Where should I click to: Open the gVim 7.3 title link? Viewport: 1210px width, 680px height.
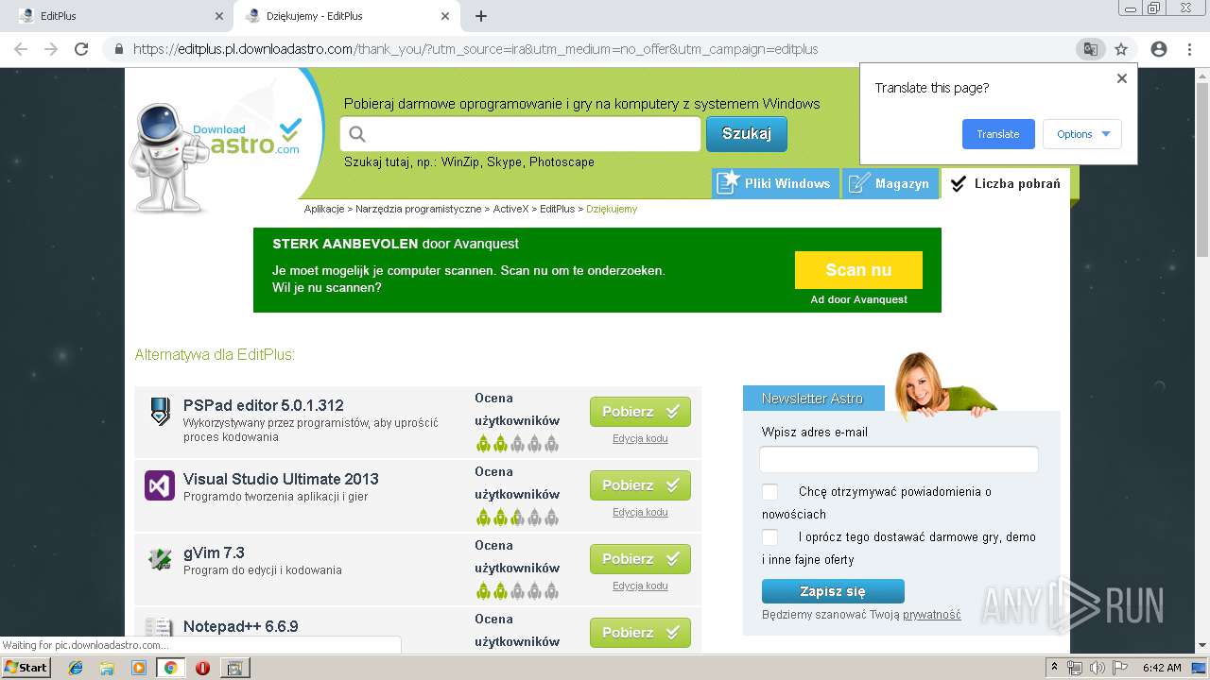click(214, 552)
